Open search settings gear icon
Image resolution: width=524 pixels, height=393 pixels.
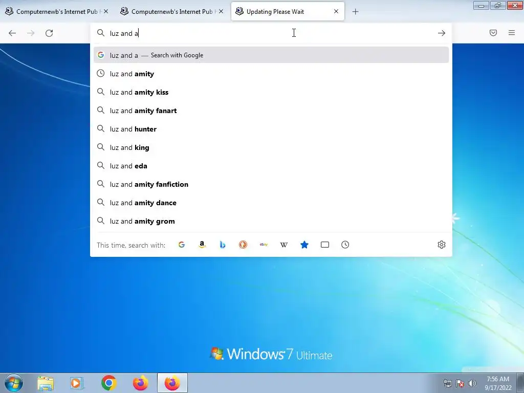click(x=442, y=245)
